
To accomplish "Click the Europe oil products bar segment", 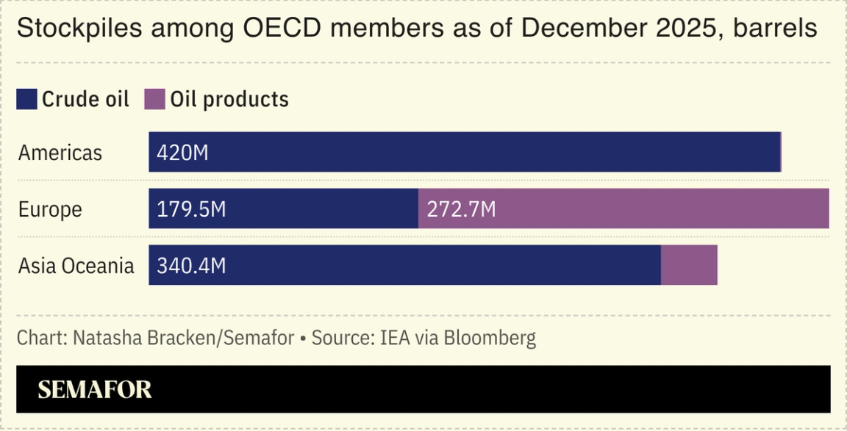I will (662, 209).
